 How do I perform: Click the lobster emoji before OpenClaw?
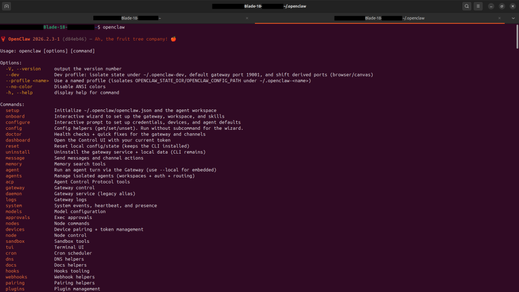click(x=3, y=39)
